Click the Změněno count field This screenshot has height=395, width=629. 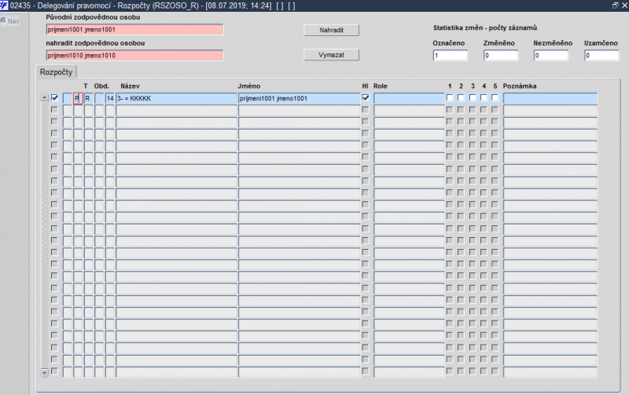501,55
